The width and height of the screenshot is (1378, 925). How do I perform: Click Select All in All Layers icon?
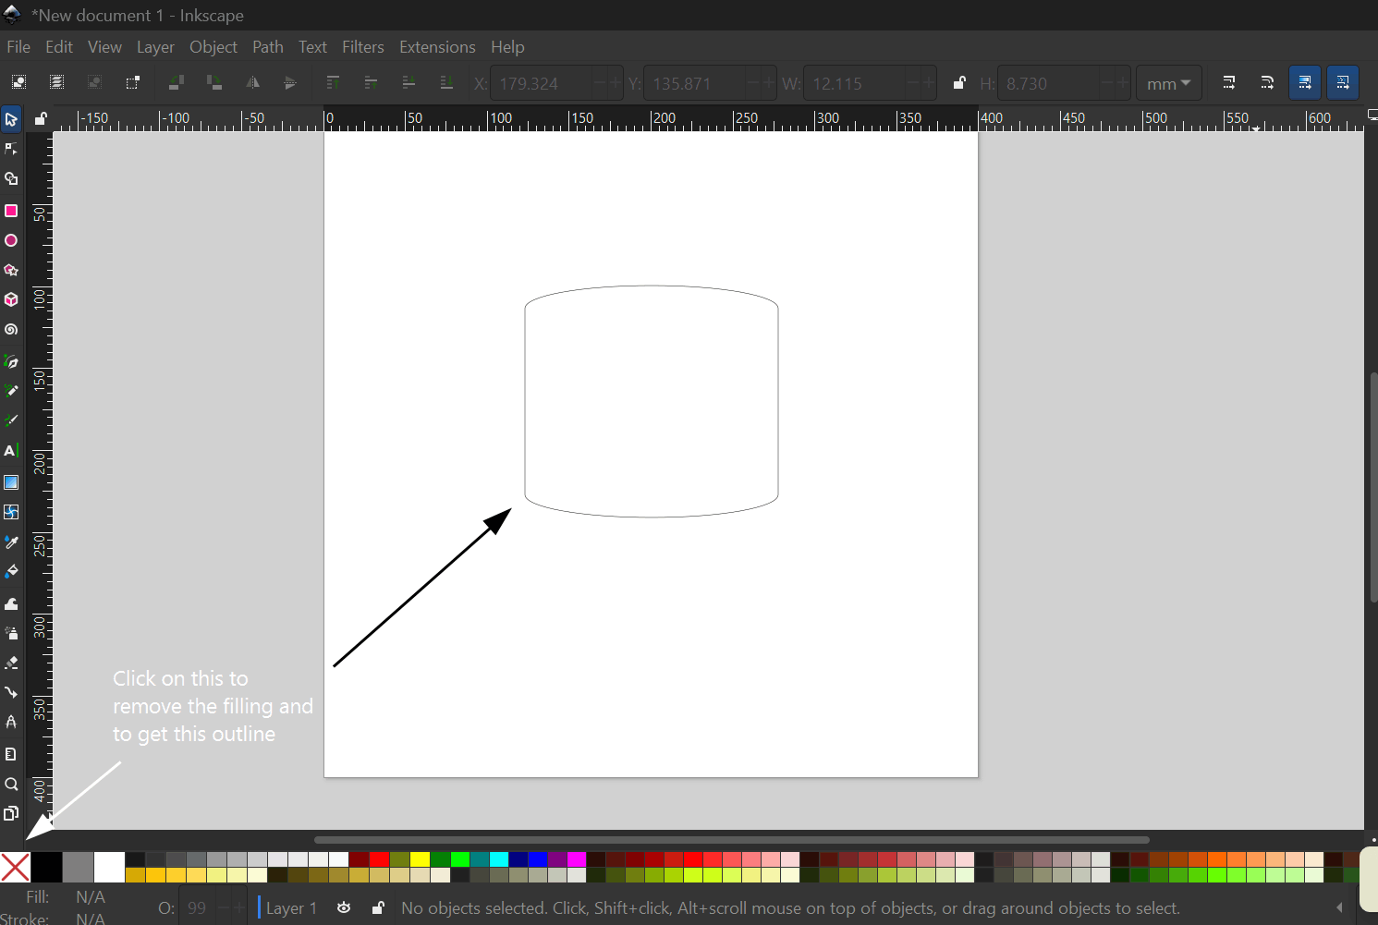click(x=56, y=82)
